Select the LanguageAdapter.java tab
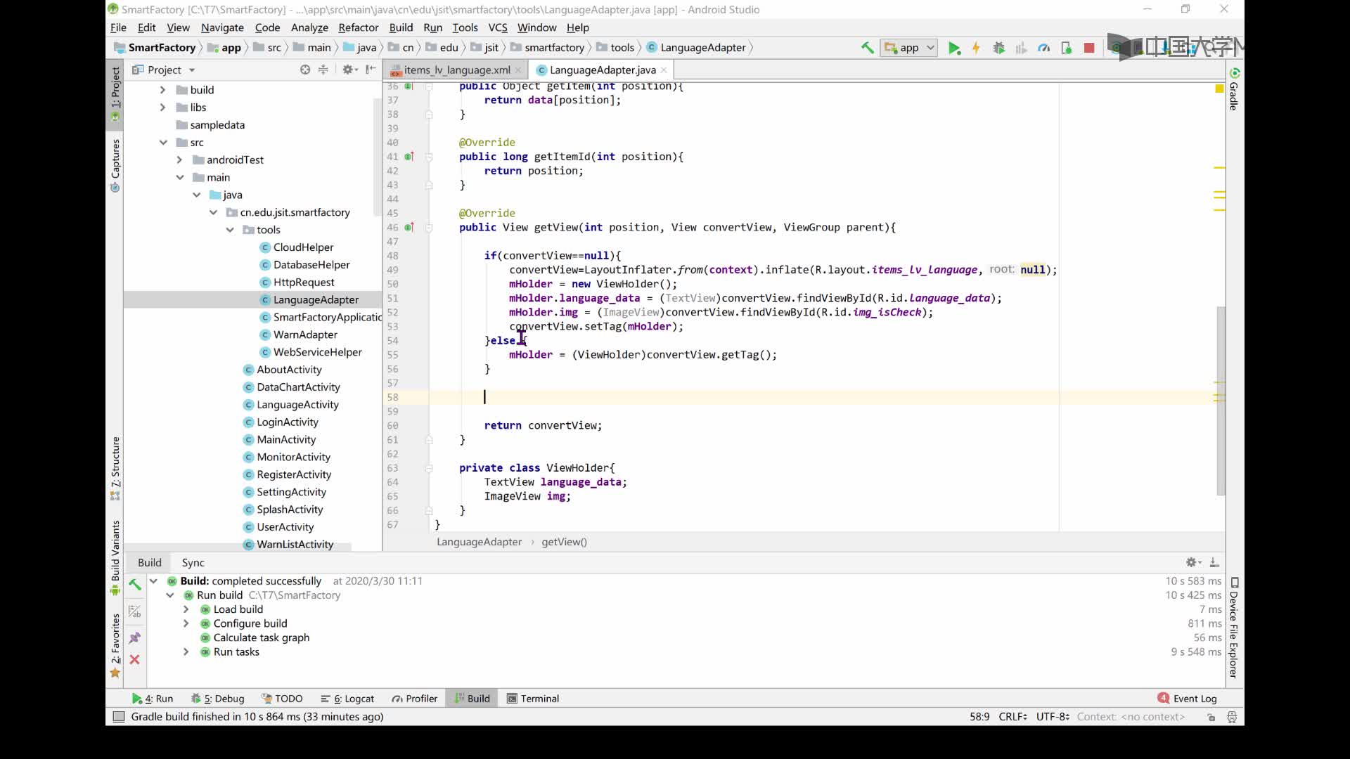The width and height of the screenshot is (1350, 759). point(603,70)
